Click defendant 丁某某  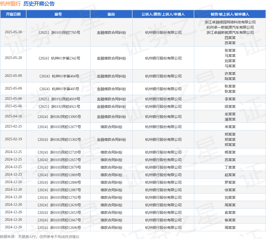coord(230,167)
